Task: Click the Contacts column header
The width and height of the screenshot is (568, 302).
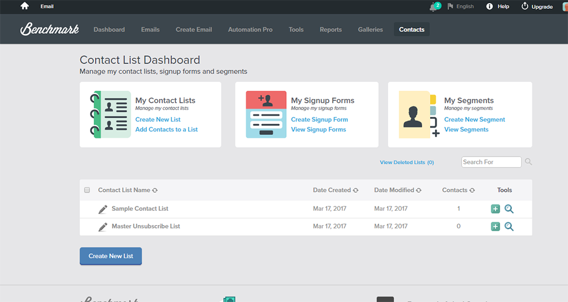Action: coord(455,190)
